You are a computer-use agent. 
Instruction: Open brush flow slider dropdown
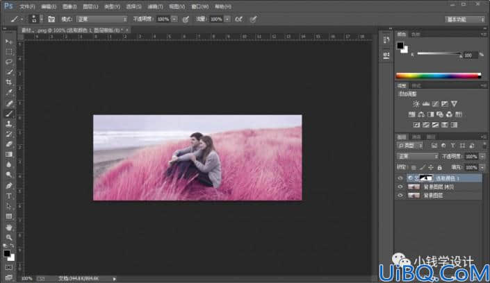click(x=227, y=19)
